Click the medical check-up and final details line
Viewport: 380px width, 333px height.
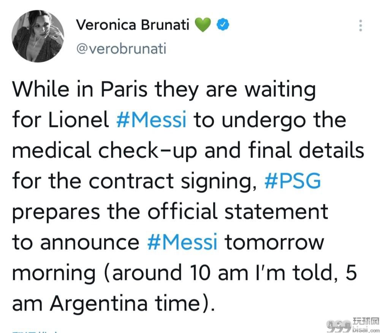click(x=188, y=151)
